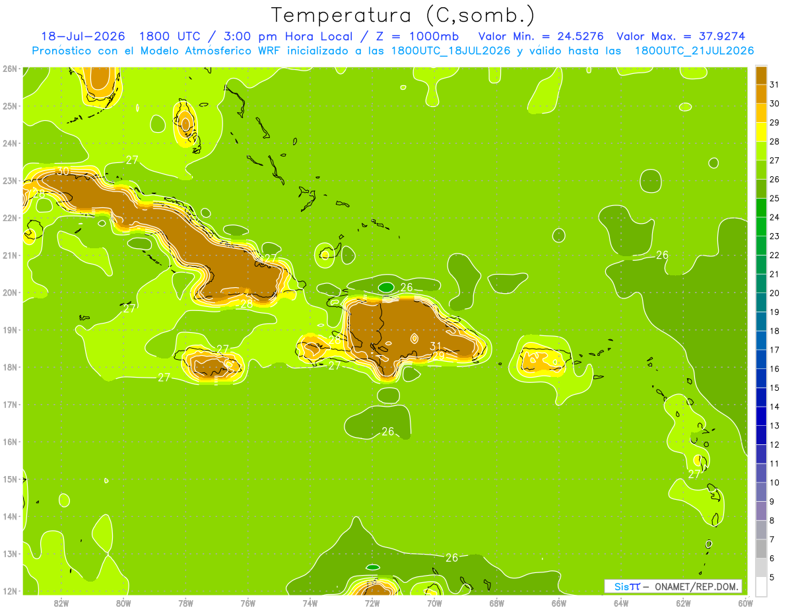Screen dimensions: 792x612
Task: Click the "60W" longitude axis label
Action: click(x=745, y=603)
